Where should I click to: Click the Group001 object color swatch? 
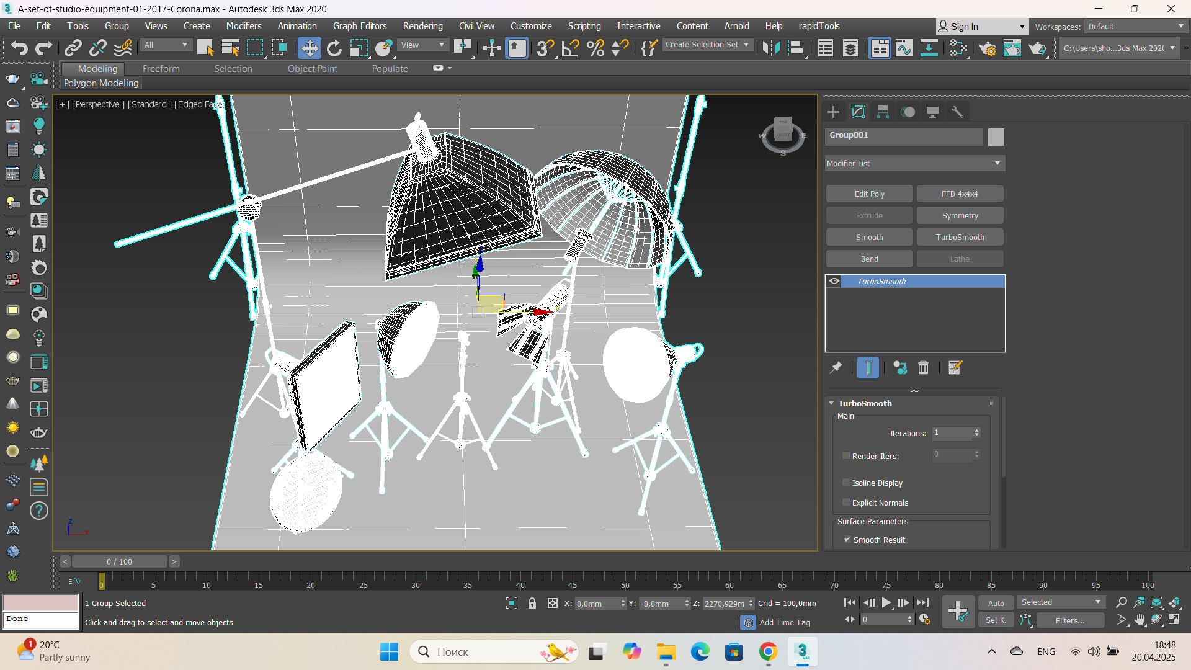[x=996, y=136]
